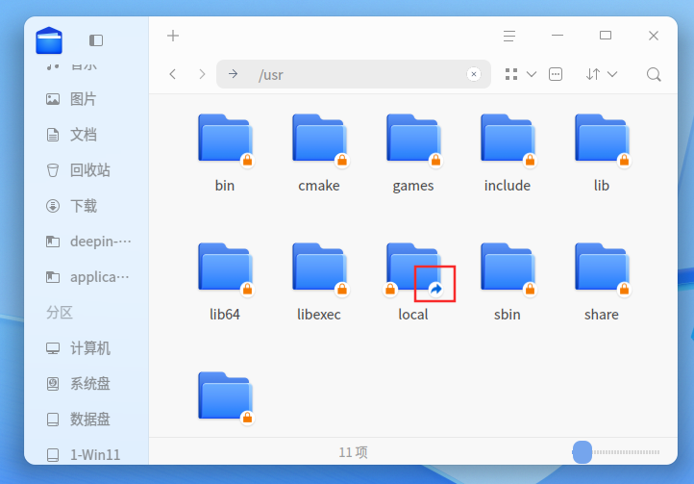Go to Downloads (下载) in sidebar

(86, 206)
